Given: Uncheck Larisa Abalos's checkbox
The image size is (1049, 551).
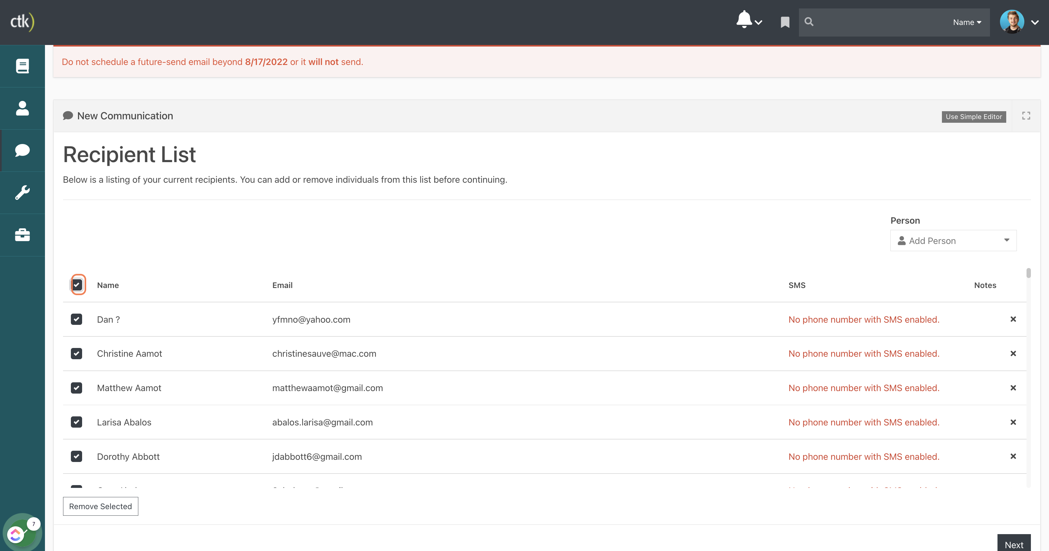Looking at the screenshot, I should pyautogui.click(x=76, y=422).
